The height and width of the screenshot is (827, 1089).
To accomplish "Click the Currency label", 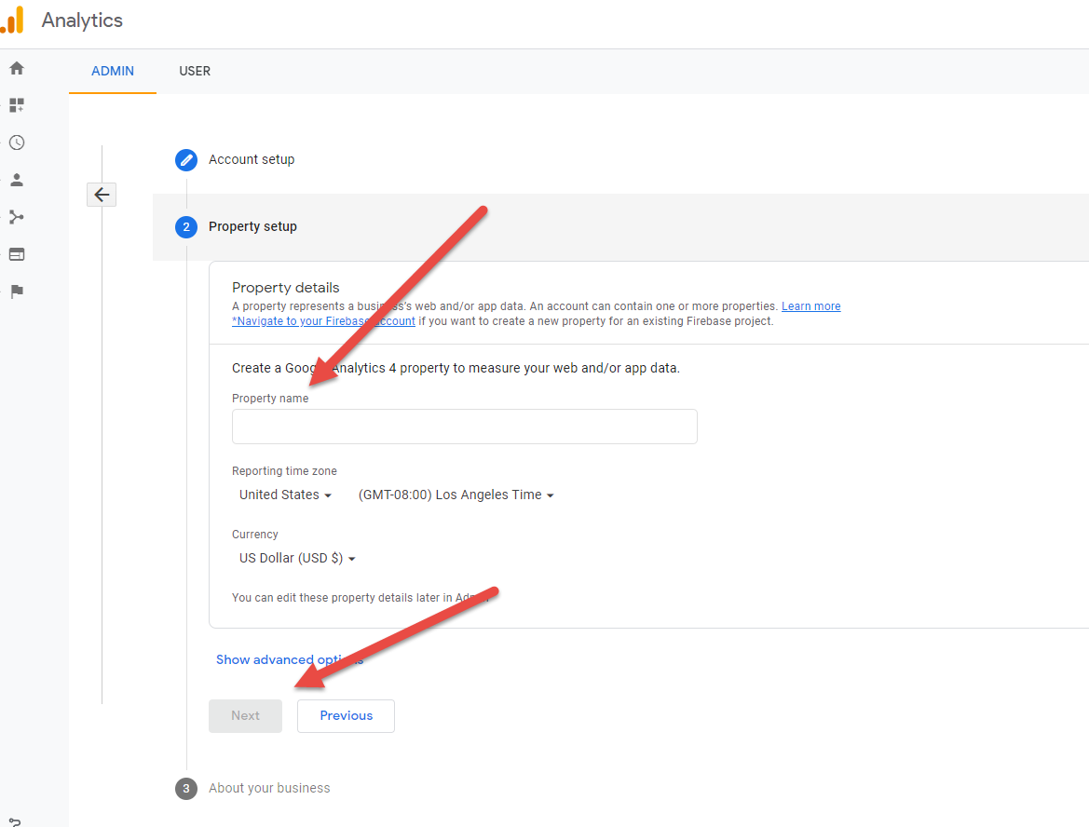I will [x=255, y=534].
